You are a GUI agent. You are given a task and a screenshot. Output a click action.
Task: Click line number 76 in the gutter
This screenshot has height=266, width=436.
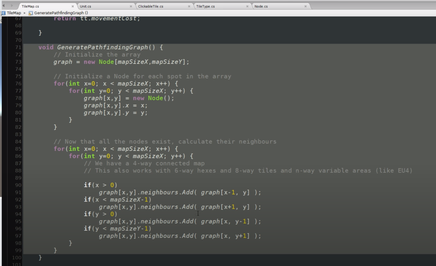click(x=18, y=83)
